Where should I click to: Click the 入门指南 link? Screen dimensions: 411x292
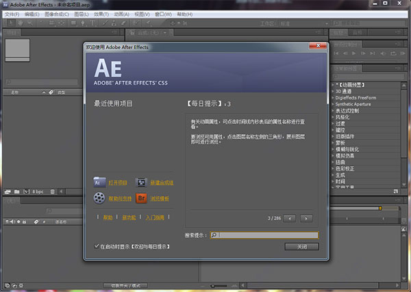(155, 217)
